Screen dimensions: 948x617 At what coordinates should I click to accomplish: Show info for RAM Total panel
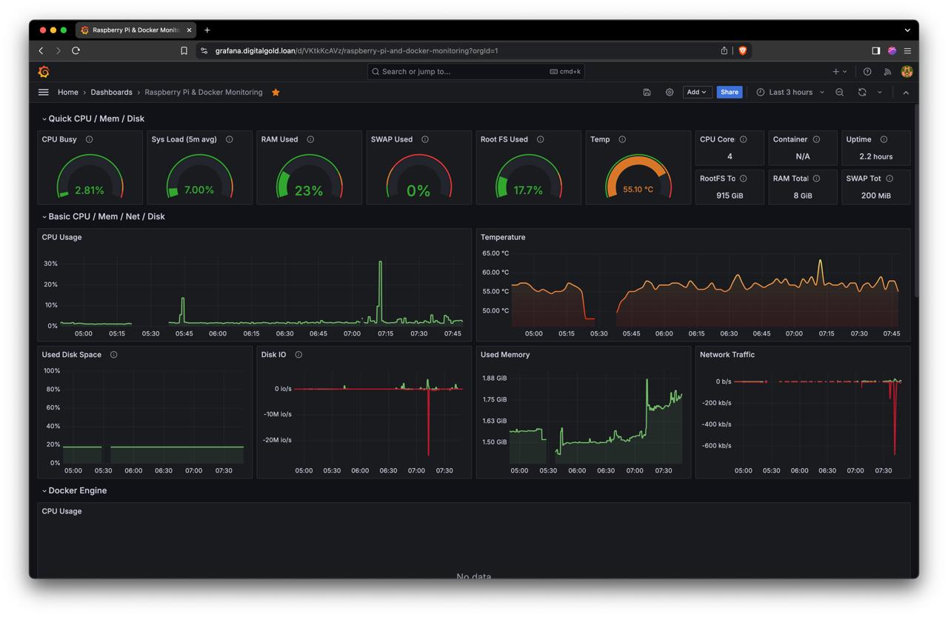coord(816,179)
